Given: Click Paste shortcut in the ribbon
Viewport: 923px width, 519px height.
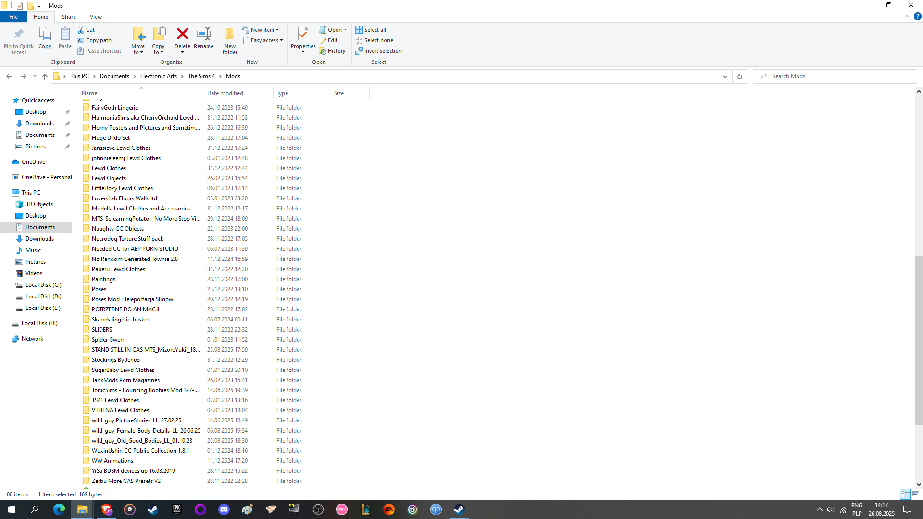Looking at the screenshot, I should 100,51.
